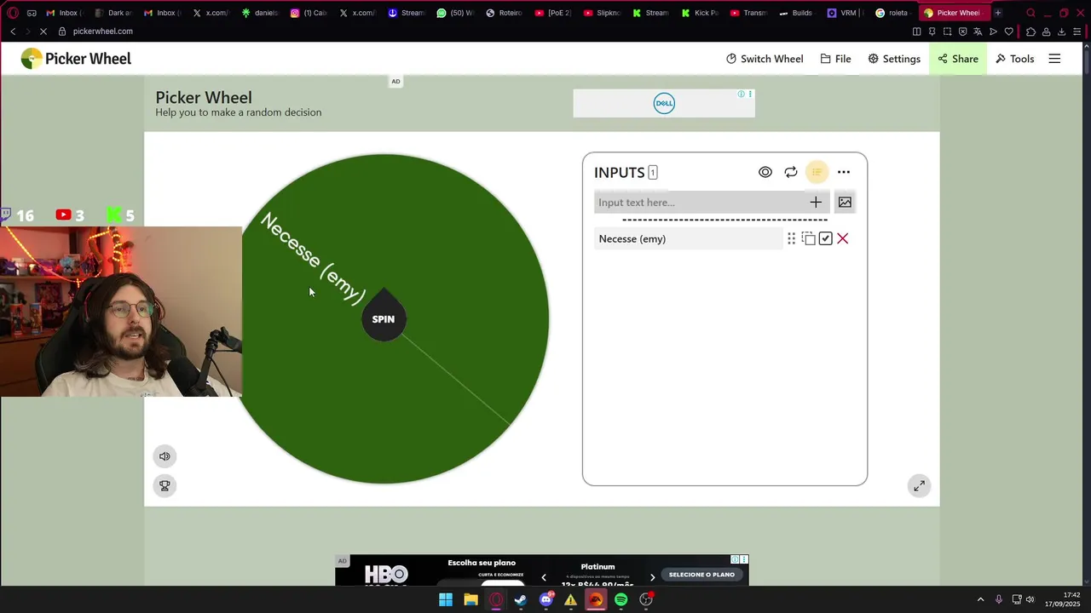
Task: Enter fullscreen with the expand arrows icon
Action: (919, 486)
